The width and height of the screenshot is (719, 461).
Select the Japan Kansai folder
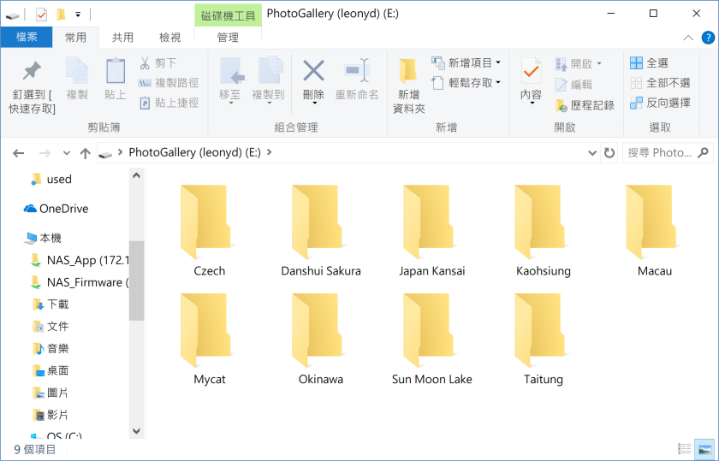point(432,232)
